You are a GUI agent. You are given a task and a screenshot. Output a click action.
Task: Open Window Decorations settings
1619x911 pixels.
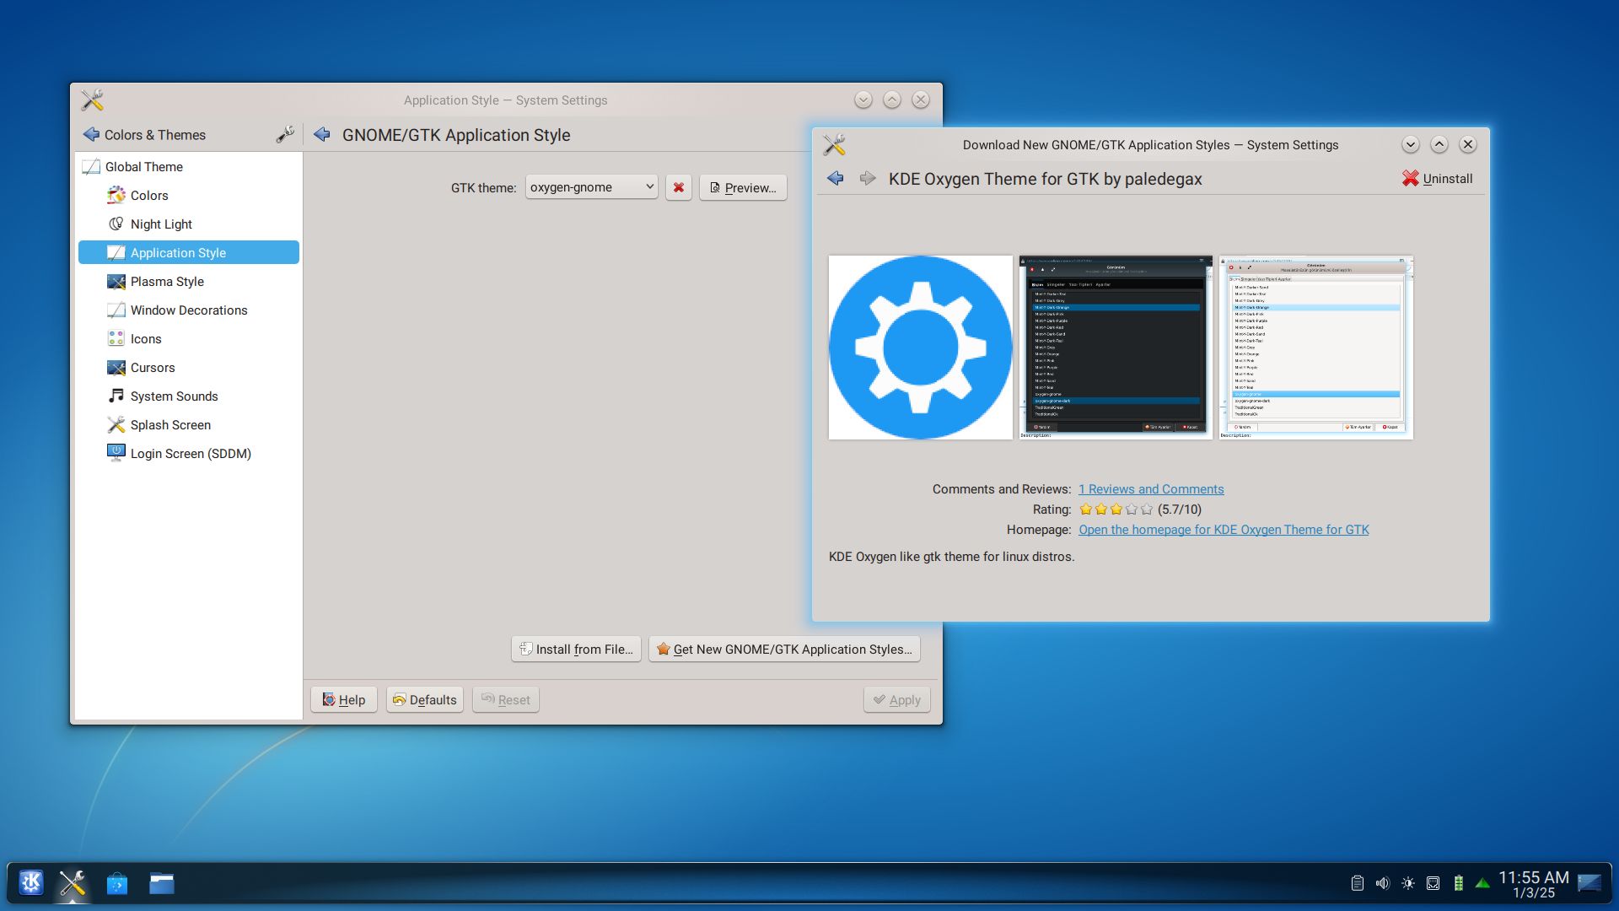188,310
